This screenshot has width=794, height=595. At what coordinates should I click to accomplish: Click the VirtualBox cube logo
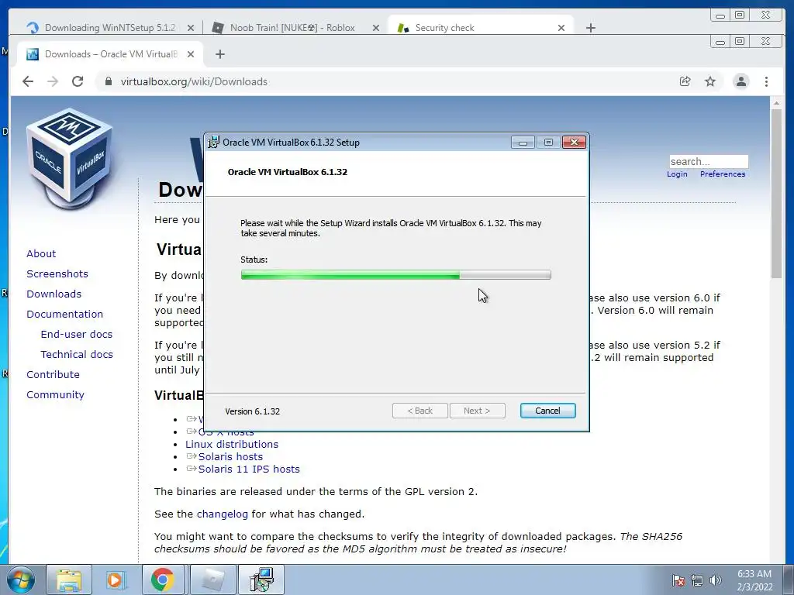(x=69, y=158)
